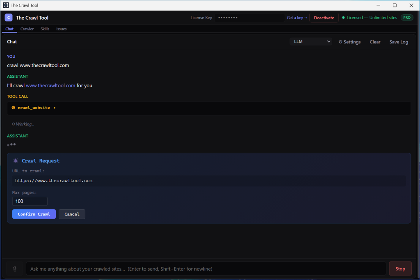
Task: Expand the crawl_website tool call arrow
Action: 55,108
